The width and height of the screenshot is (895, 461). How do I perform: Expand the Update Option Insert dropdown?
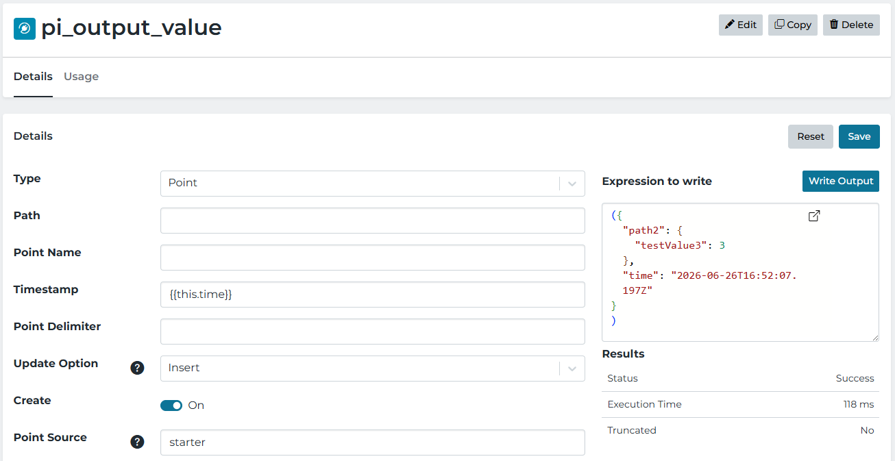[x=373, y=369]
